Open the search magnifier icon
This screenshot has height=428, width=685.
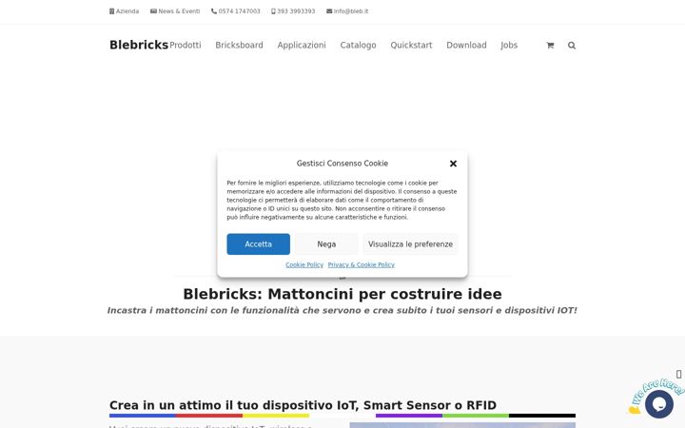point(572,45)
